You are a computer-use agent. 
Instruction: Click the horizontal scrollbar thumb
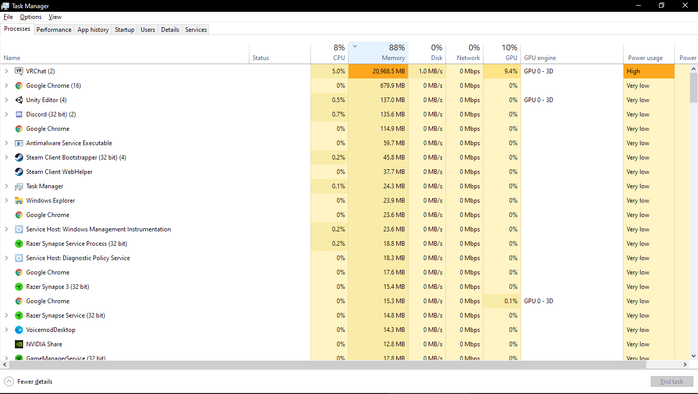pos(327,364)
